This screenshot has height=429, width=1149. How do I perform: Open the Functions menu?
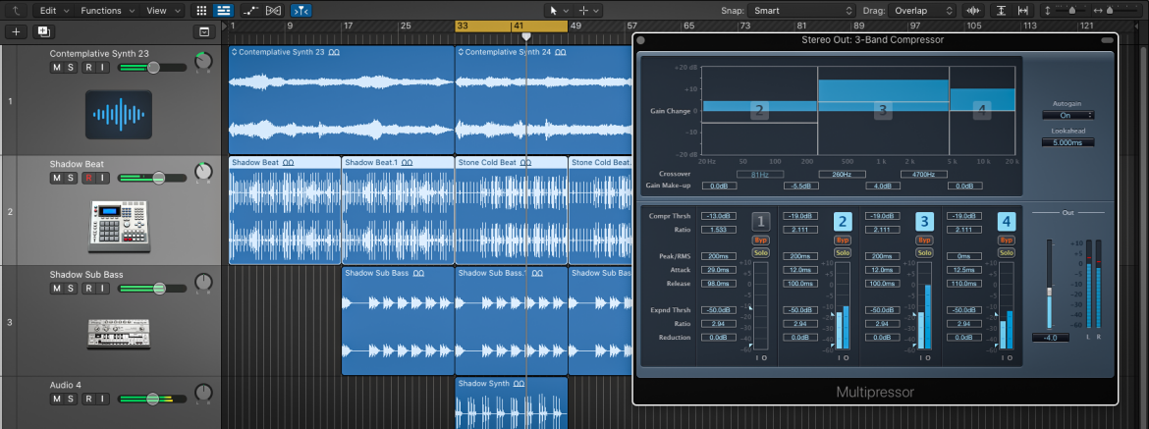[x=108, y=11]
